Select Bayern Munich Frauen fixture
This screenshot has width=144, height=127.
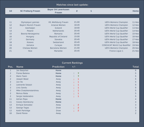point(30,25)
